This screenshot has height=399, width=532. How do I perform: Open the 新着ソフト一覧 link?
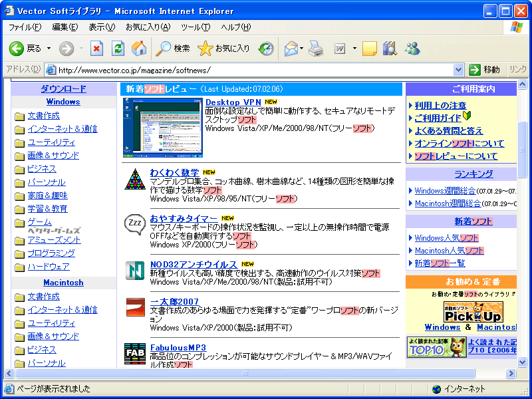click(440, 263)
